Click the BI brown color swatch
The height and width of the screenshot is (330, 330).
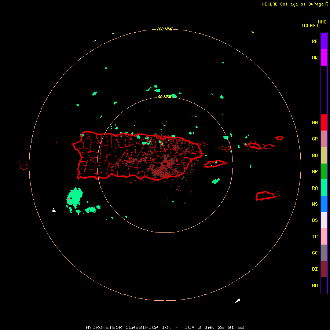tap(324, 269)
